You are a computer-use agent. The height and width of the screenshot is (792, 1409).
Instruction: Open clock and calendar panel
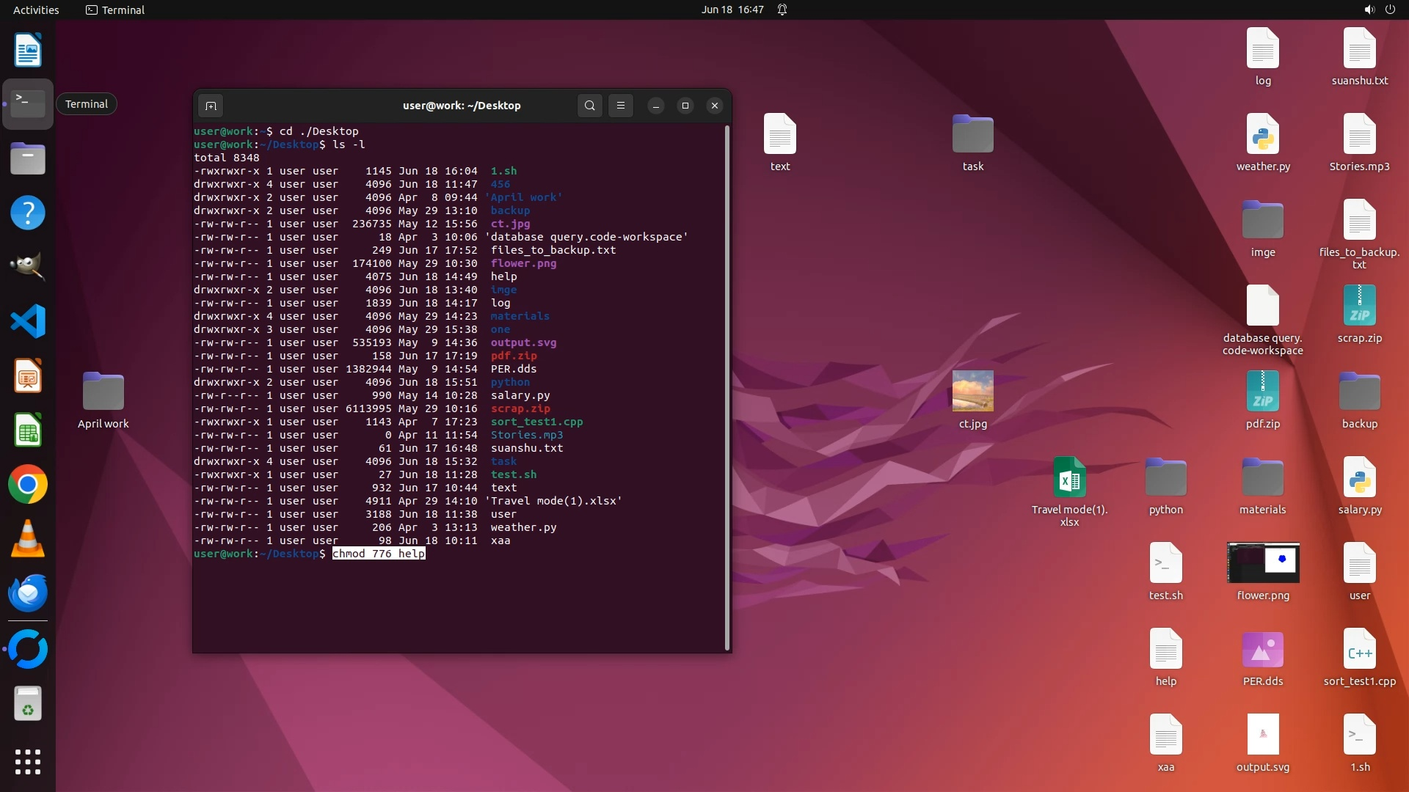pos(732,10)
